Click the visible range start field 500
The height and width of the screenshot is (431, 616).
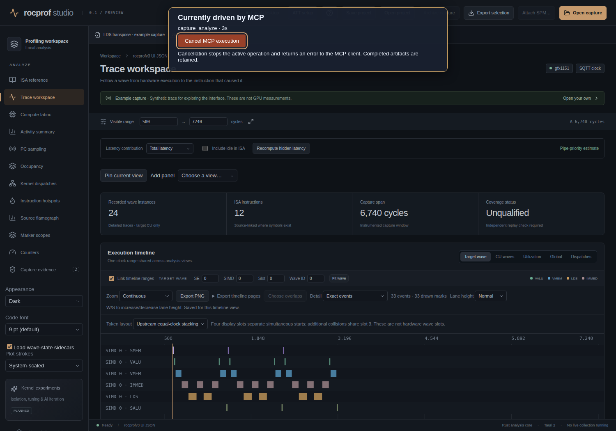159,122
